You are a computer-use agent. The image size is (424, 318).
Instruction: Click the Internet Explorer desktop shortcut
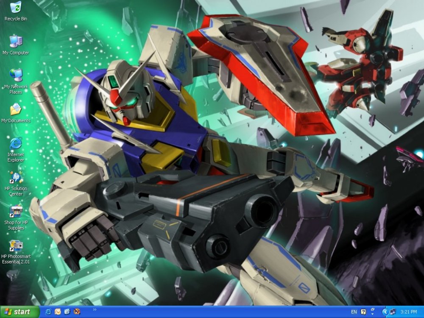16,150
